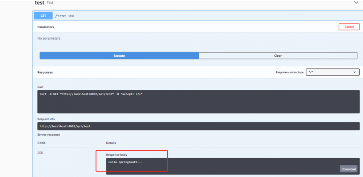Collapse the test tag section chevron
Image resolution: width=363 pixels, height=177 pixels.
356,3
